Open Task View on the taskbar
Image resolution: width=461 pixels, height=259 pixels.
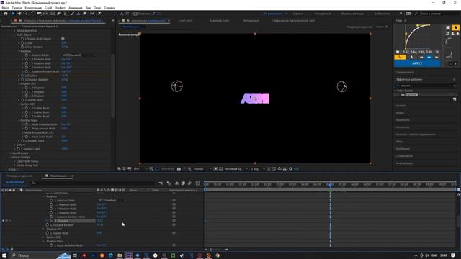(75, 255)
